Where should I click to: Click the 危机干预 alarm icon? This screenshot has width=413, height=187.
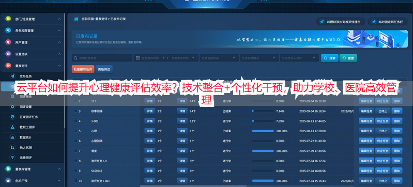[x=8, y=181]
